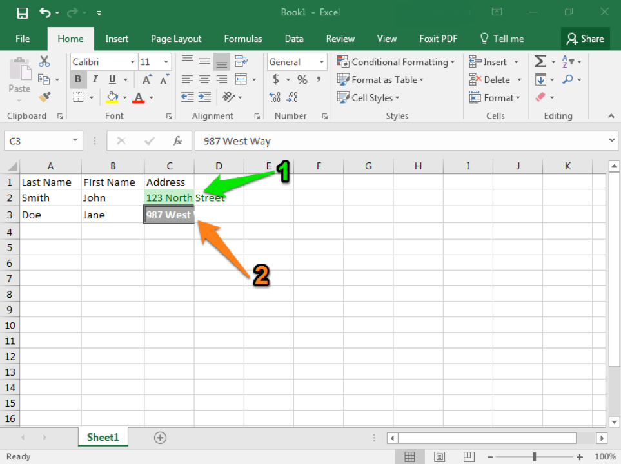Viewport: 621px width, 464px height.
Task: Expand the Number Format dropdown showing General
Action: [x=320, y=61]
